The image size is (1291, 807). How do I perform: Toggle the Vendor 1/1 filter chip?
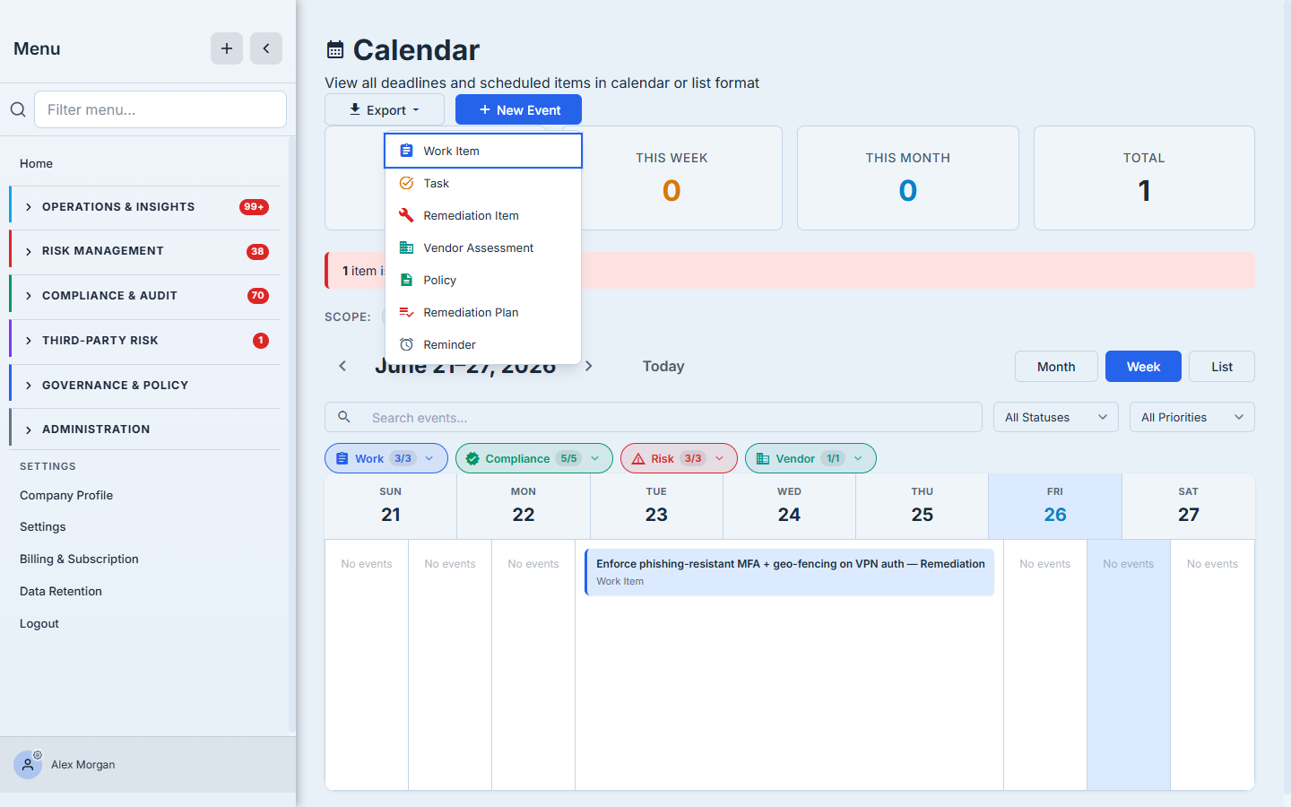[x=810, y=458]
